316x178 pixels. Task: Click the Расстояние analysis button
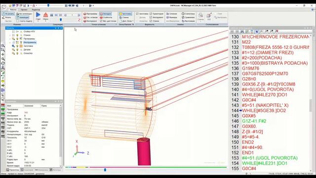pyautogui.click(x=188, y=21)
